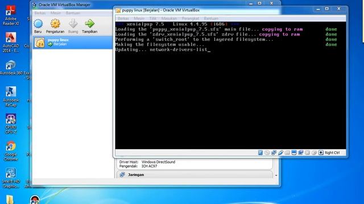
Task: Click 'Windows DirectSound' driver host value
Action: [158, 162]
